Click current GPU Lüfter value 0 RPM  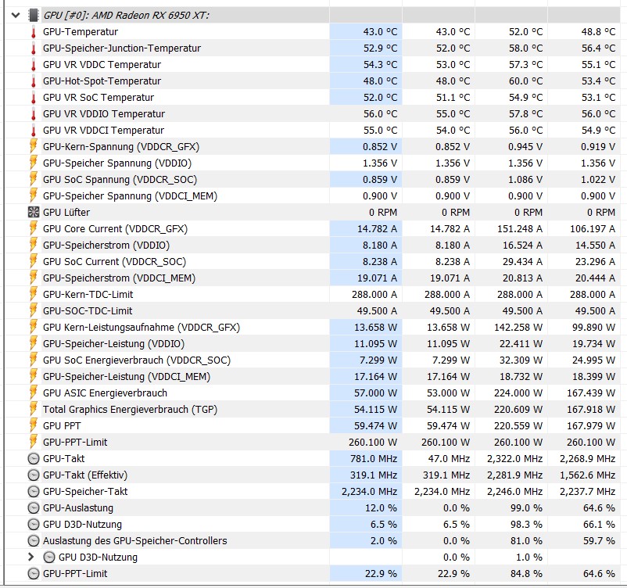(x=382, y=212)
